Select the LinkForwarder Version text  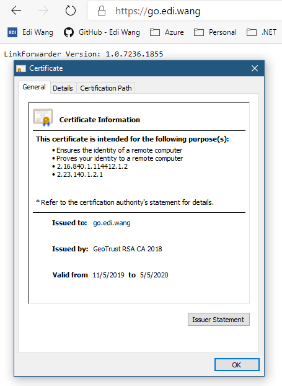tap(84, 54)
